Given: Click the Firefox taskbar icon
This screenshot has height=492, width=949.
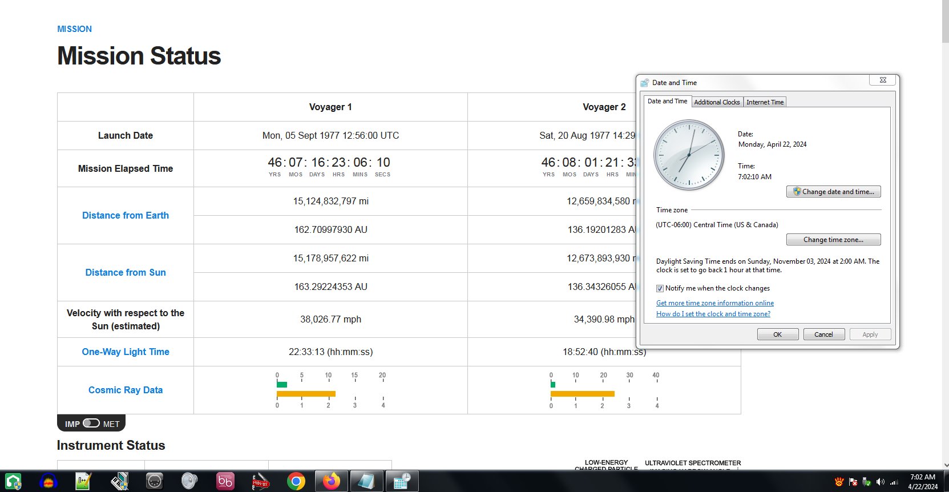Looking at the screenshot, I should [331, 482].
